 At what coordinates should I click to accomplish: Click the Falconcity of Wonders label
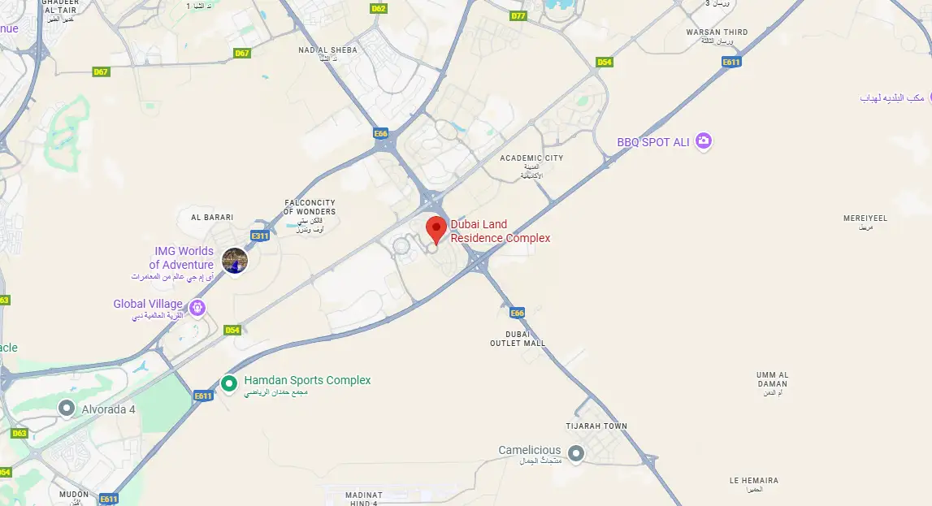[309, 207]
